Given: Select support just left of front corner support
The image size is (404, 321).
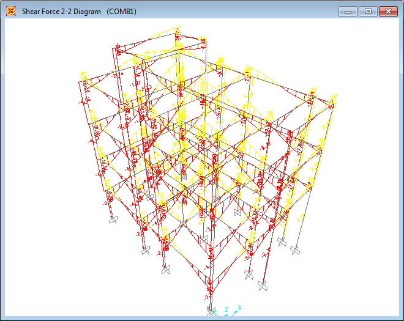Looking at the screenshot, I should tap(166, 271).
